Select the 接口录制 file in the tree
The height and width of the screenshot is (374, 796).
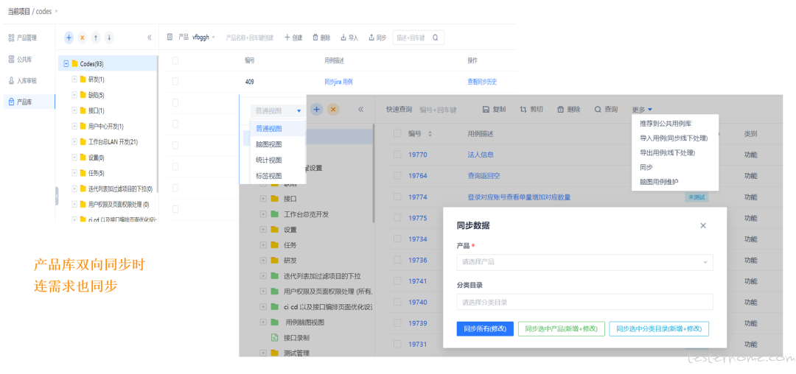[296, 337]
